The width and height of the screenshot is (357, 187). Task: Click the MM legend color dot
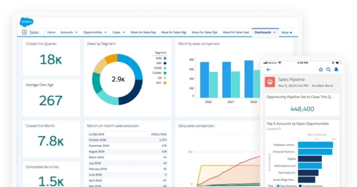(x=165, y=63)
